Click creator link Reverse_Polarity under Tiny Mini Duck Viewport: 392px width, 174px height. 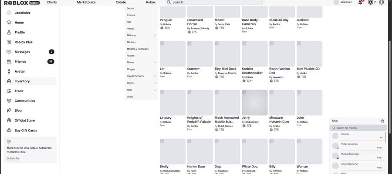[x=227, y=73]
